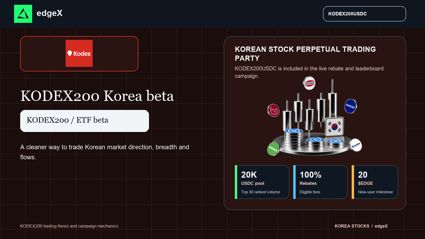Select the KODEX200 / ETF beta pill
425x239 pixels.
(84, 121)
